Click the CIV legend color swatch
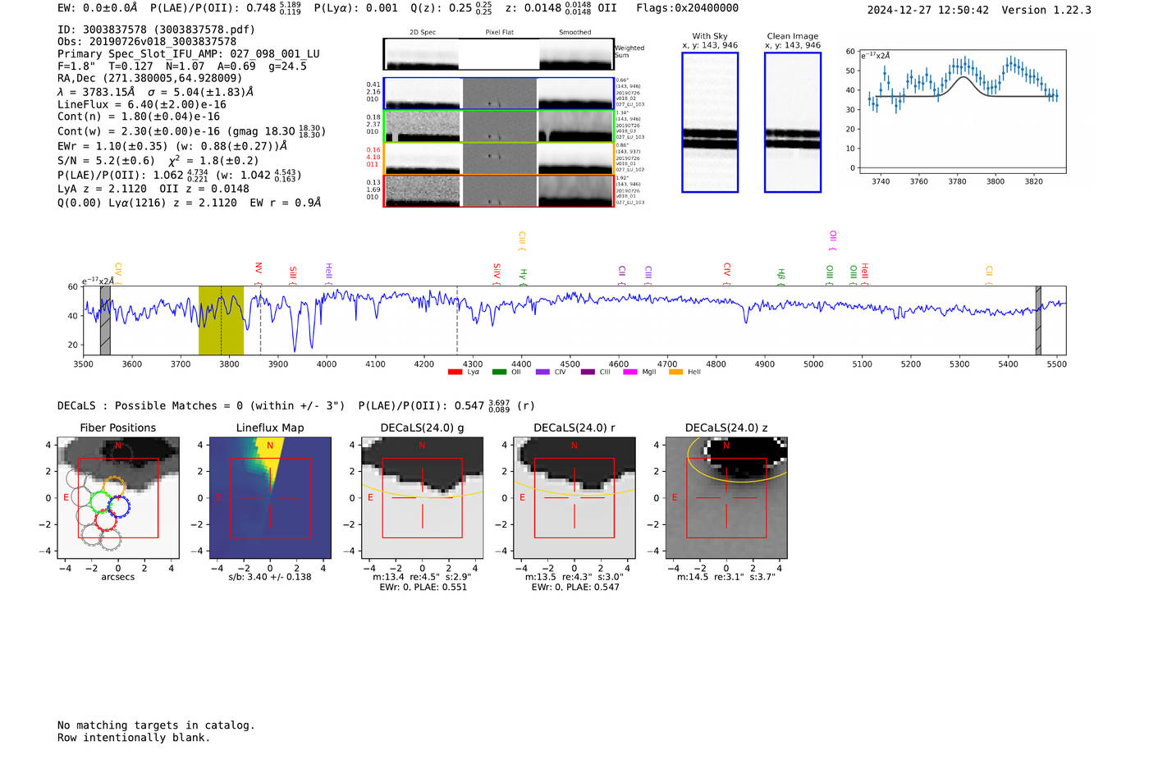The width and height of the screenshot is (1149, 782). pyautogui.click(x=542, y=373)
